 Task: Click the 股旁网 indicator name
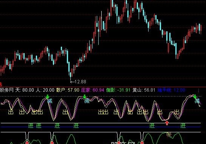[7, 90]
